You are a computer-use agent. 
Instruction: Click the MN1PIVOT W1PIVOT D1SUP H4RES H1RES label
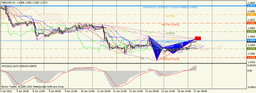pyautogui.click(x=170, y=7)
